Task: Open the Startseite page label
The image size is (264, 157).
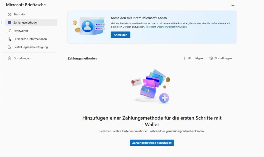Action: coord(19,14)
